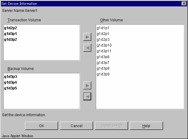
Task: Choose g1d2p3 in Other Volume list
Action: (x=103, y=40)
